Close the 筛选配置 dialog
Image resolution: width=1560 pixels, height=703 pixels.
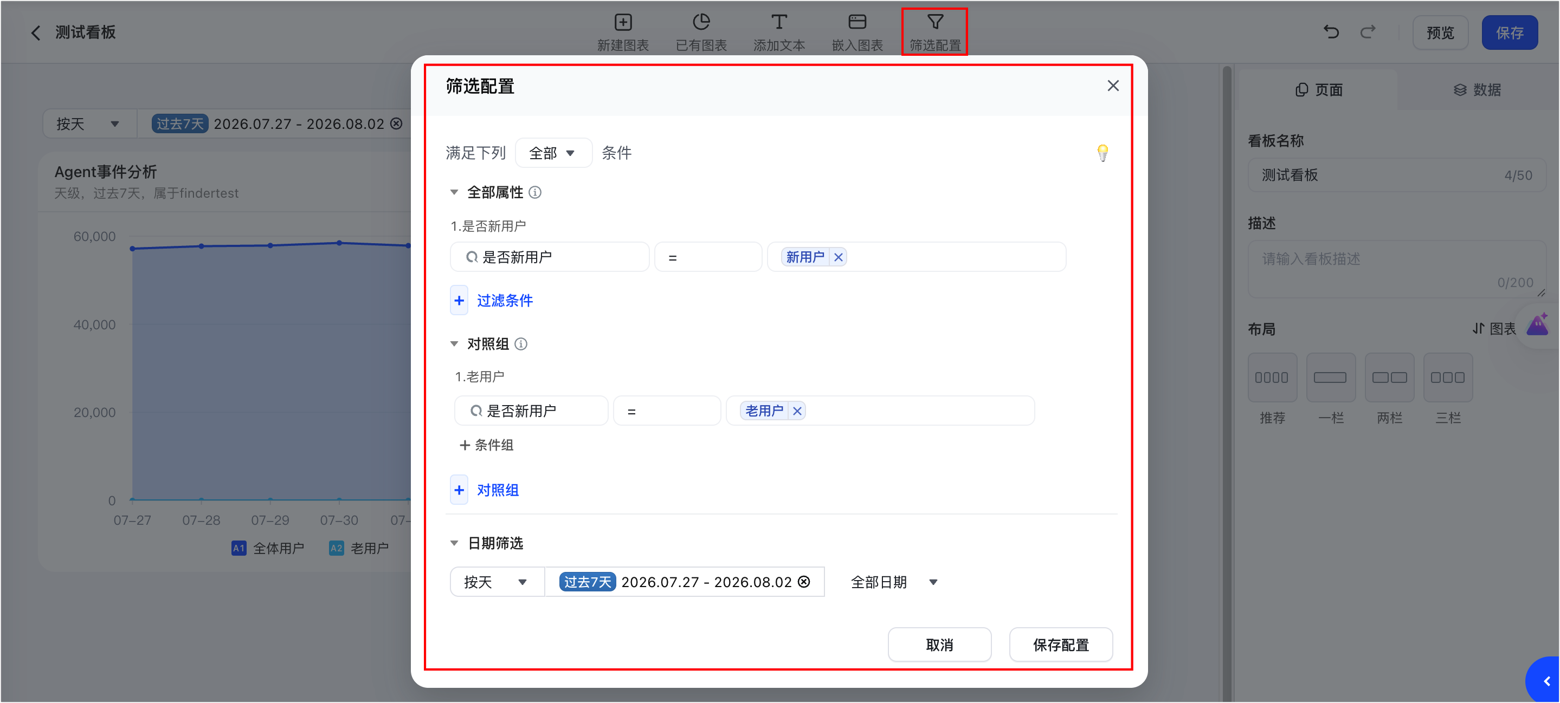pos(1112,86)
